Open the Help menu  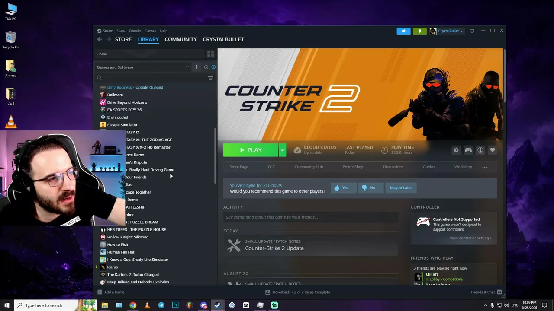[164, 31]
